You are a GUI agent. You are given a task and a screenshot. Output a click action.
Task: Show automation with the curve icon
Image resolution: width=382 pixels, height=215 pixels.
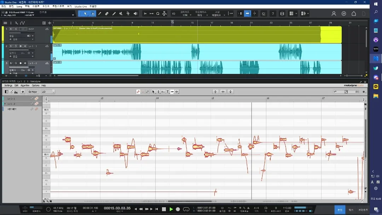coord(22,23)
